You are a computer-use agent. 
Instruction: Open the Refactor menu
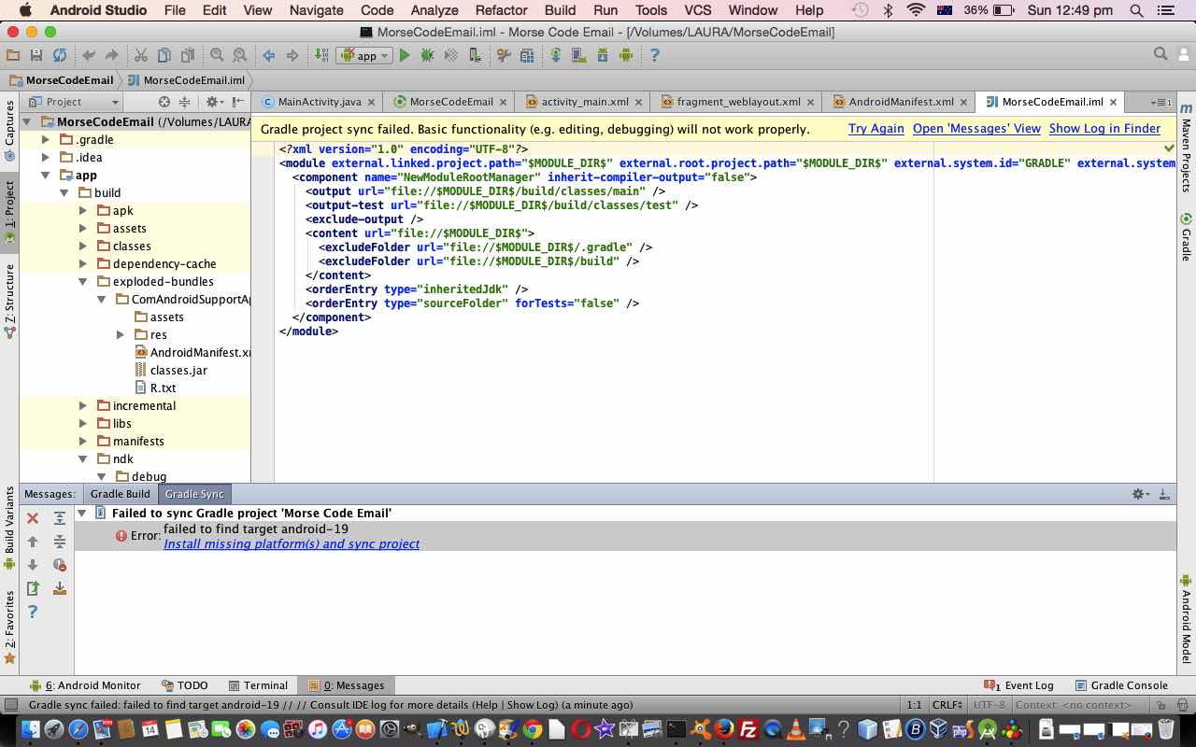click(x=501, y=10)
